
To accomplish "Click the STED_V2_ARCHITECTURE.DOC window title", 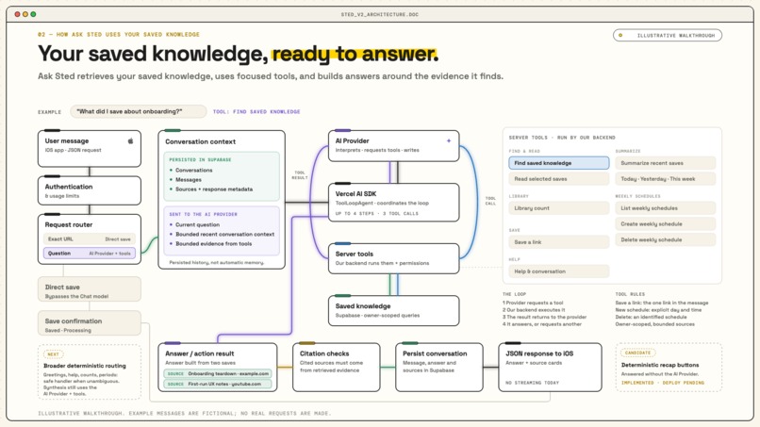I will coord(379,14).
